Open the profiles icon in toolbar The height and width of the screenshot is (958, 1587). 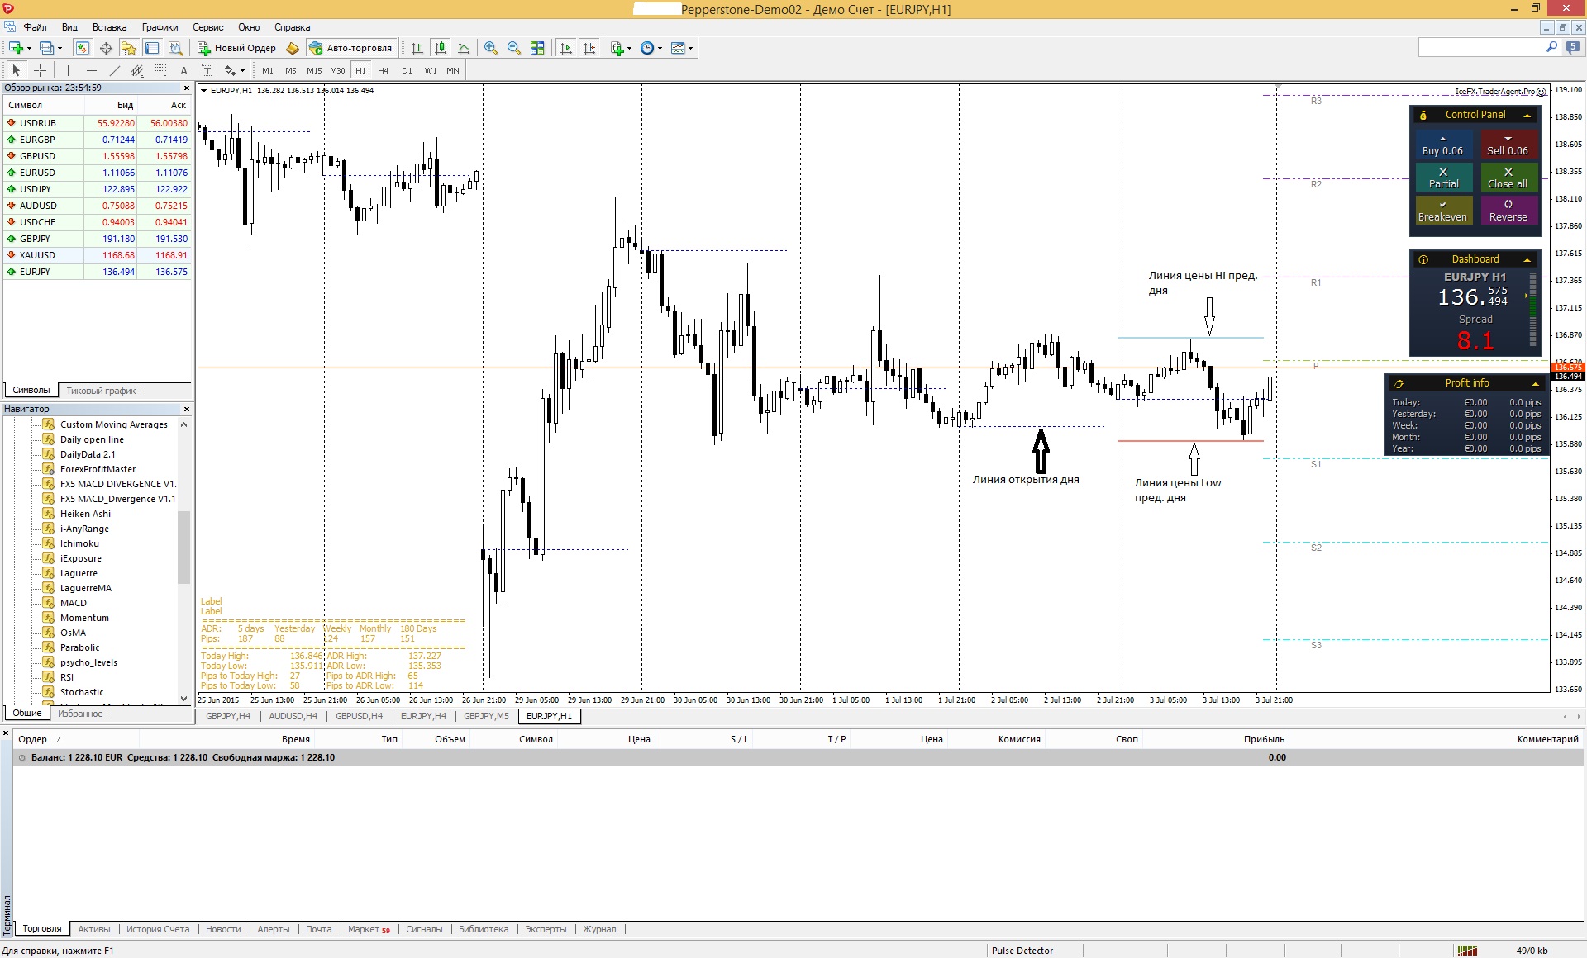(x=47, y=48)
